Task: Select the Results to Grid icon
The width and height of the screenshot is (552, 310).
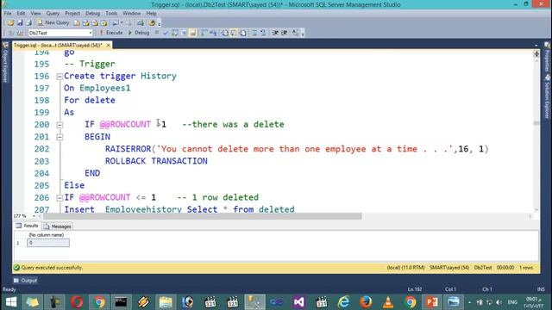Action: tap(234, 33)
